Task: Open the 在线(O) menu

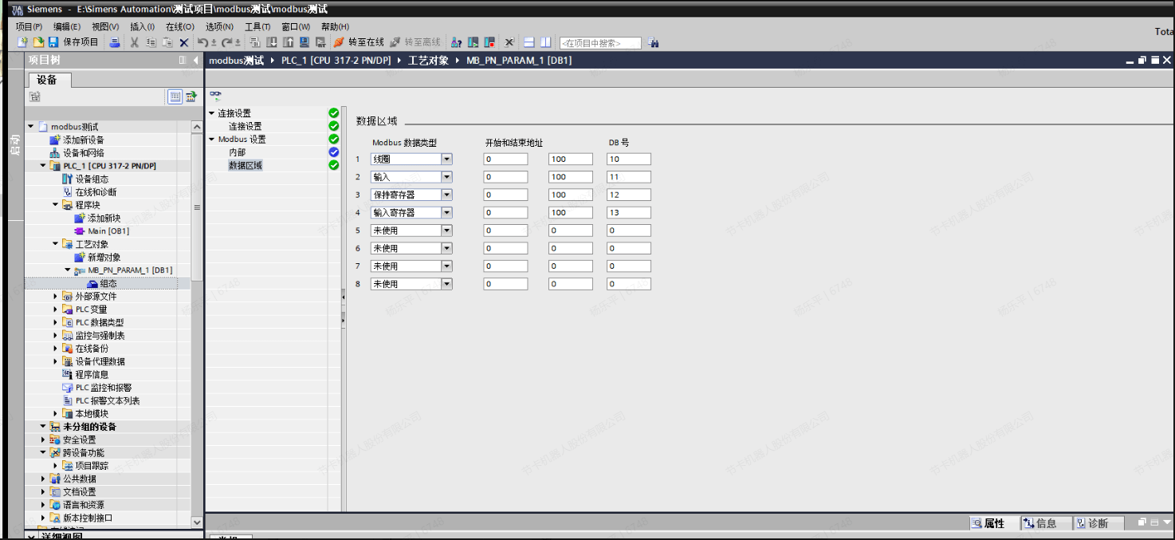Action: coord(179,26)
